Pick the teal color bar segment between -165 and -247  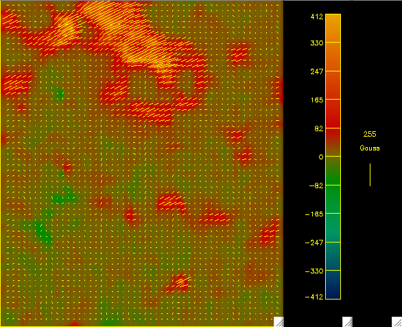333,227
